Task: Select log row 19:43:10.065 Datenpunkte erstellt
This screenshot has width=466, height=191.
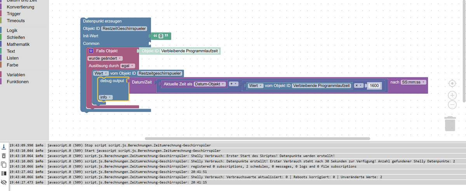Action: [x=237, y=161]
